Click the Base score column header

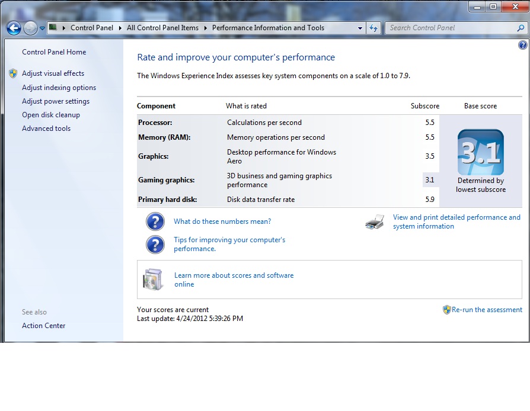480,106
